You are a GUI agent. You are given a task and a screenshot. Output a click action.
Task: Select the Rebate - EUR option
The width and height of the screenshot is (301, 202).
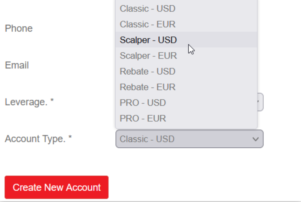point(147,87)
